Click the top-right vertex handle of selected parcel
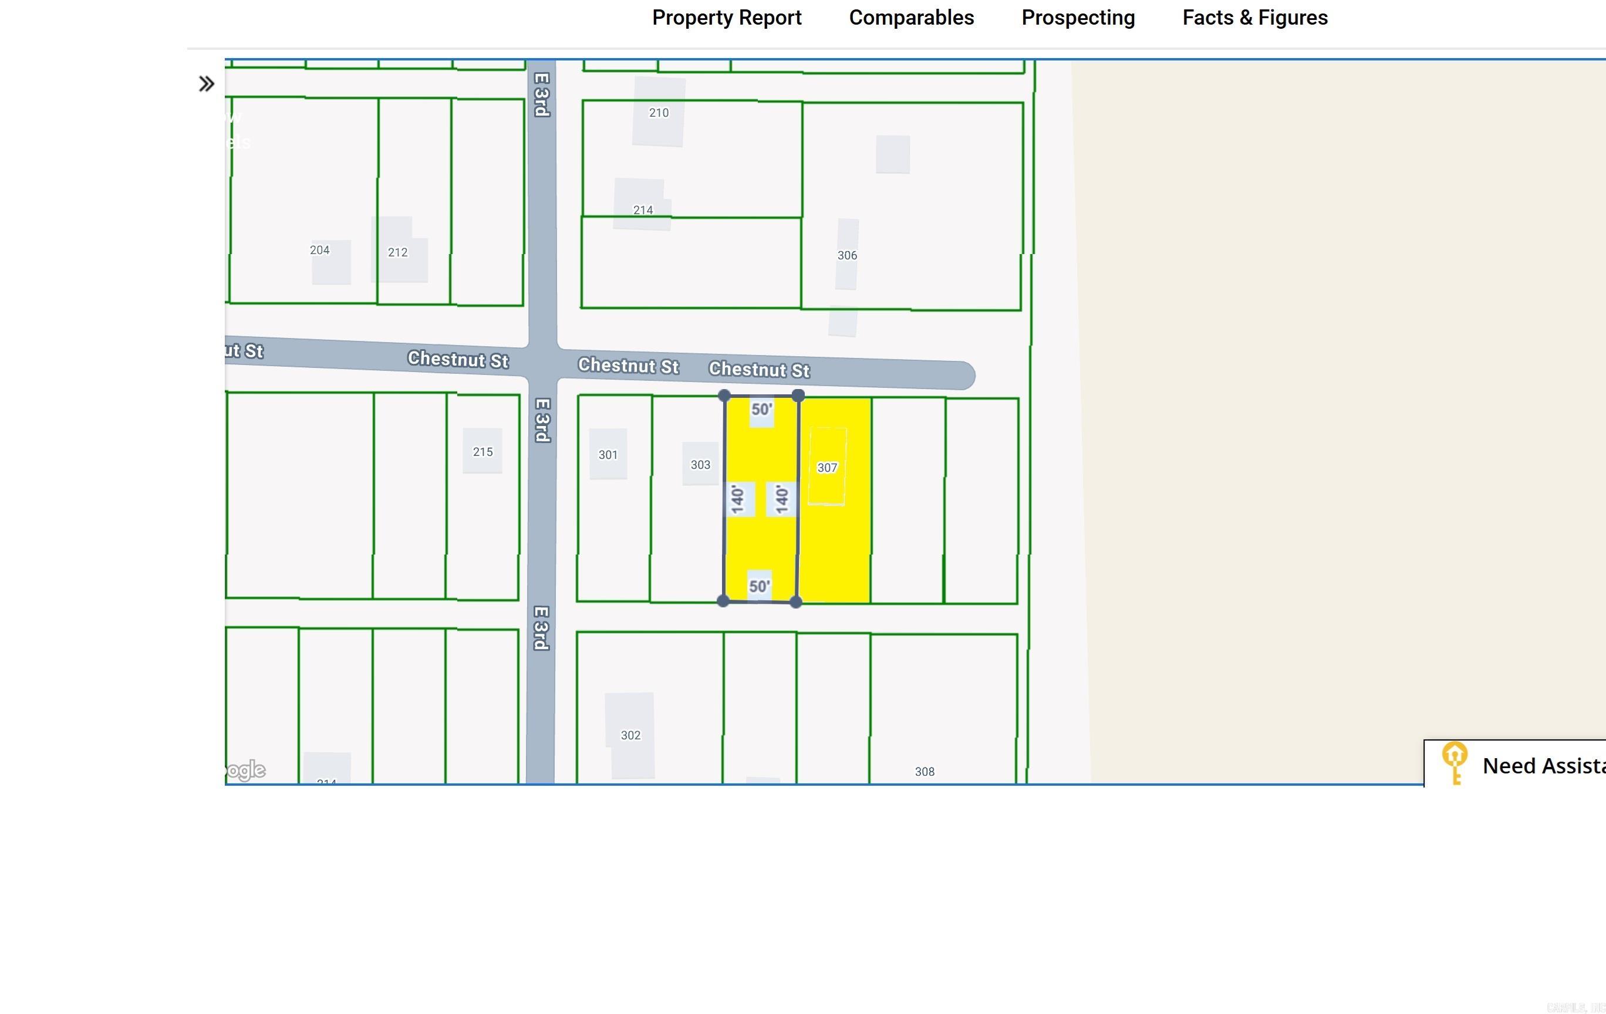 pyautogui.click(x=798, y=396)
